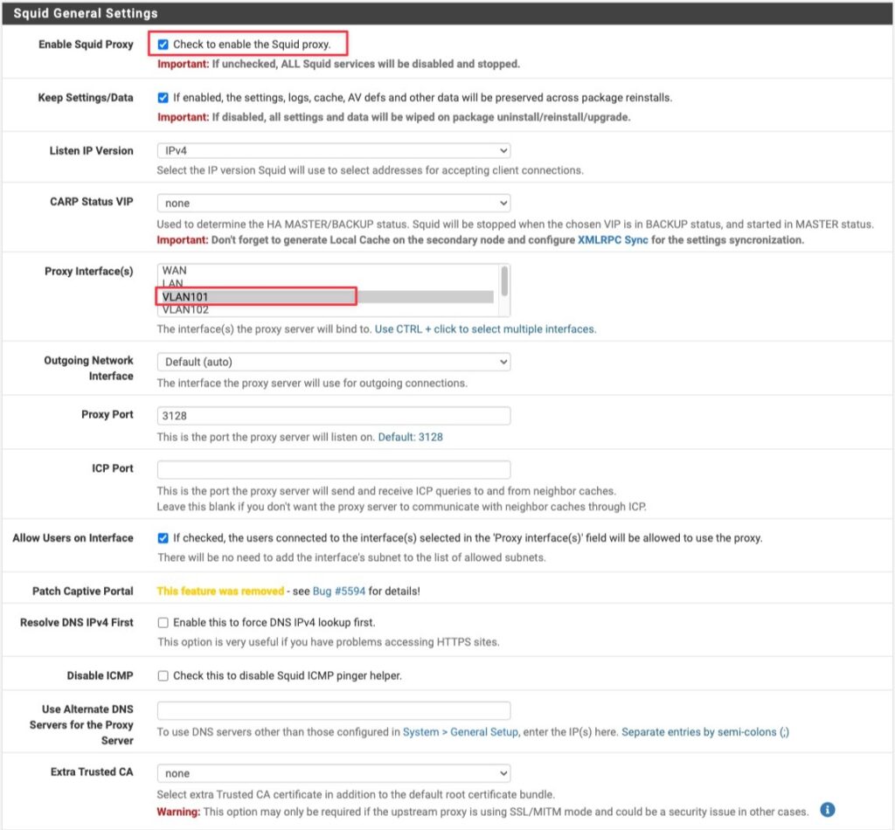Open the Bug #5594 link
The width and height of the screenshot is (895, 830).
[338, 591]
